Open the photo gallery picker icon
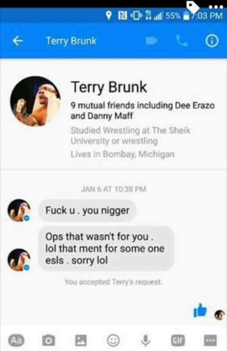This screenshot has width=227, height=351. [x=81, y=340]
